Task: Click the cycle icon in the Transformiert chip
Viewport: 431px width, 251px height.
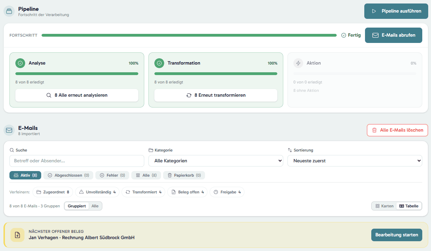Action: 128,192
